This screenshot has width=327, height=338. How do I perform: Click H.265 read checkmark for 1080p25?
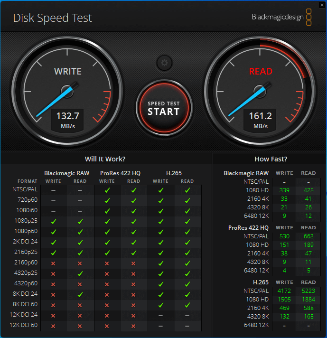click(187, 221)
